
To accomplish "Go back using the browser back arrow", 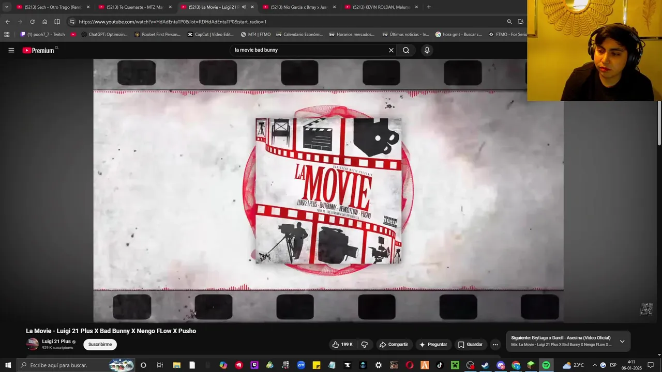I will pyautogui.click(x=7, y=22).
